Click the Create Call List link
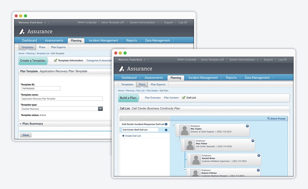308x189 pixels. (131, 136)
